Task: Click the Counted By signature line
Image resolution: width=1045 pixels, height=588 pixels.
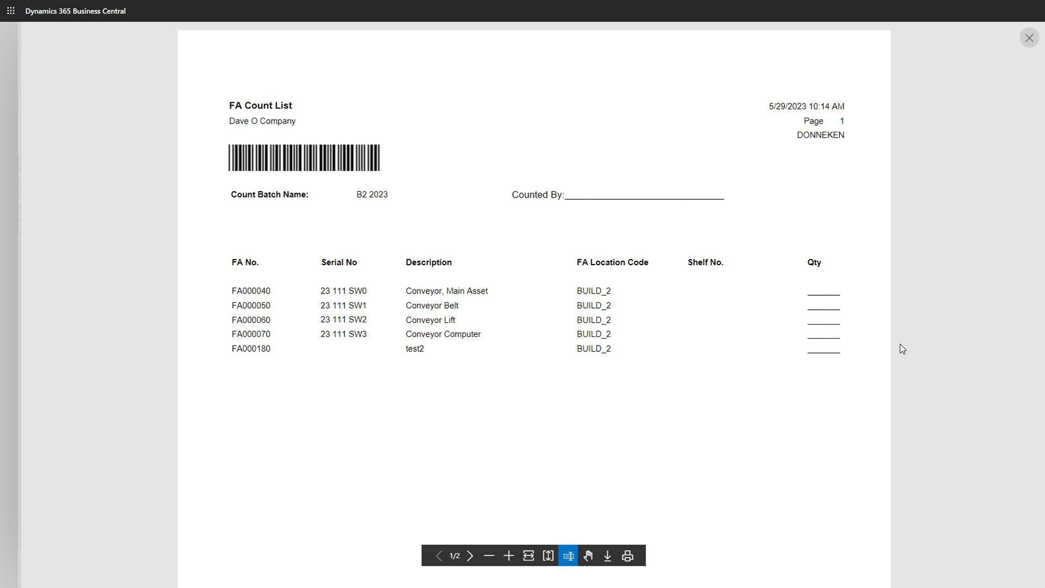Action: pos(644,196)
